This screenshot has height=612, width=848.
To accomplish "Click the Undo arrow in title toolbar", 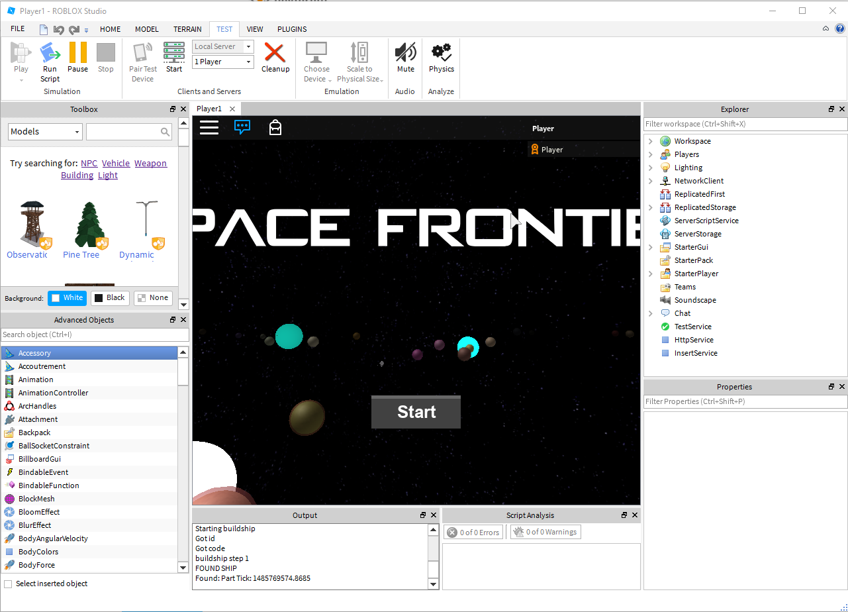I will pos(58,29).
